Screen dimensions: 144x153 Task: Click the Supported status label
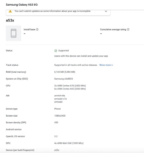click(x=64, y=50)
